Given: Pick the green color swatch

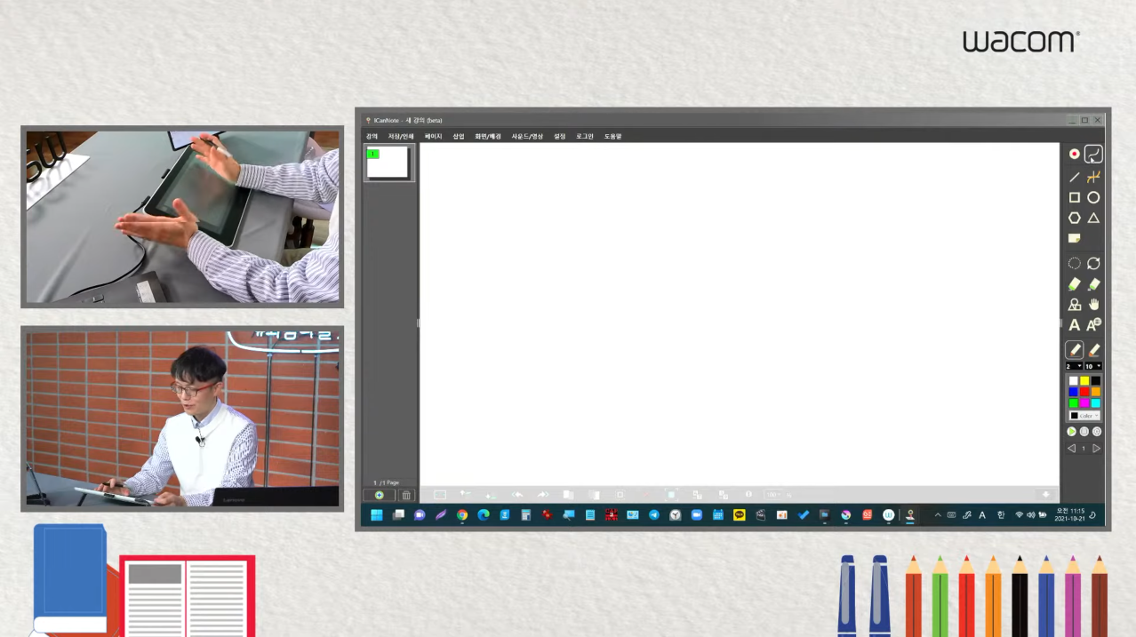Looking at the screenshot, I should (1074, 402).
